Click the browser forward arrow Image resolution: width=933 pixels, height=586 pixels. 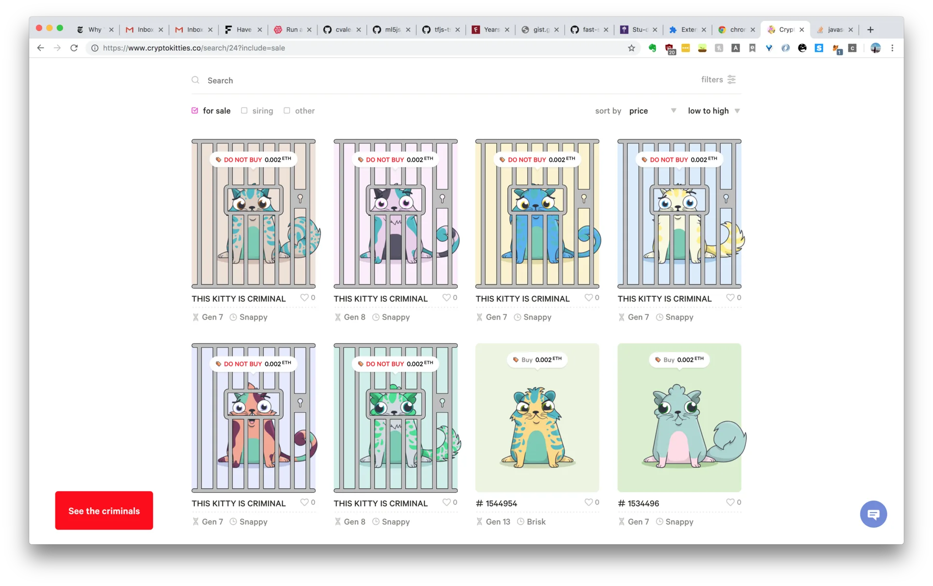[57, 48]
